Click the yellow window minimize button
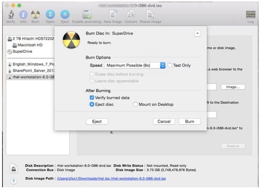This screenshot has width=261, height=189. pos(13,6)
